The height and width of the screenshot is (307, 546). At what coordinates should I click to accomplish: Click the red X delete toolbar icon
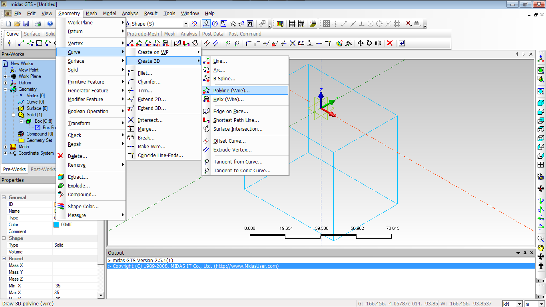click(x=390, y=43)
